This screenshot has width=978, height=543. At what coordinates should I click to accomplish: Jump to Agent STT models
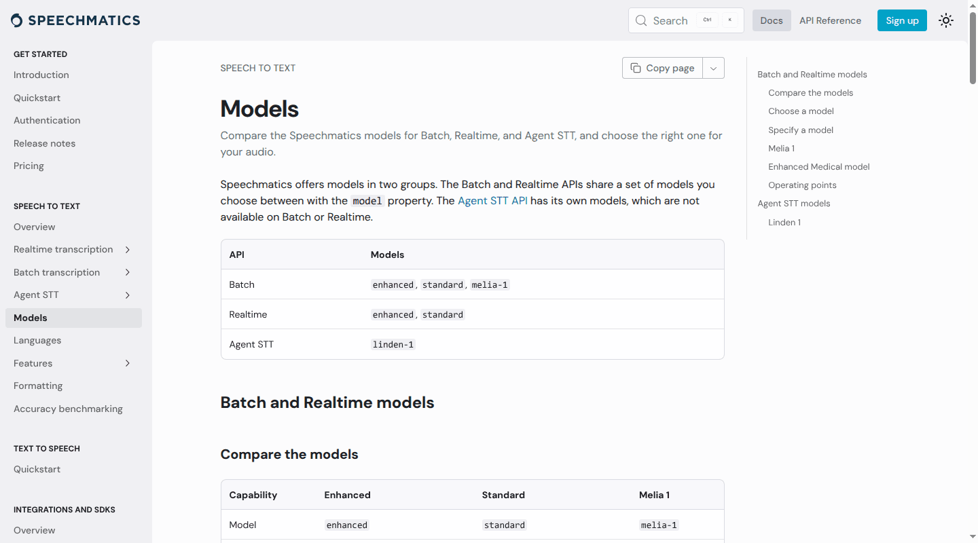(x=794, y=204)
